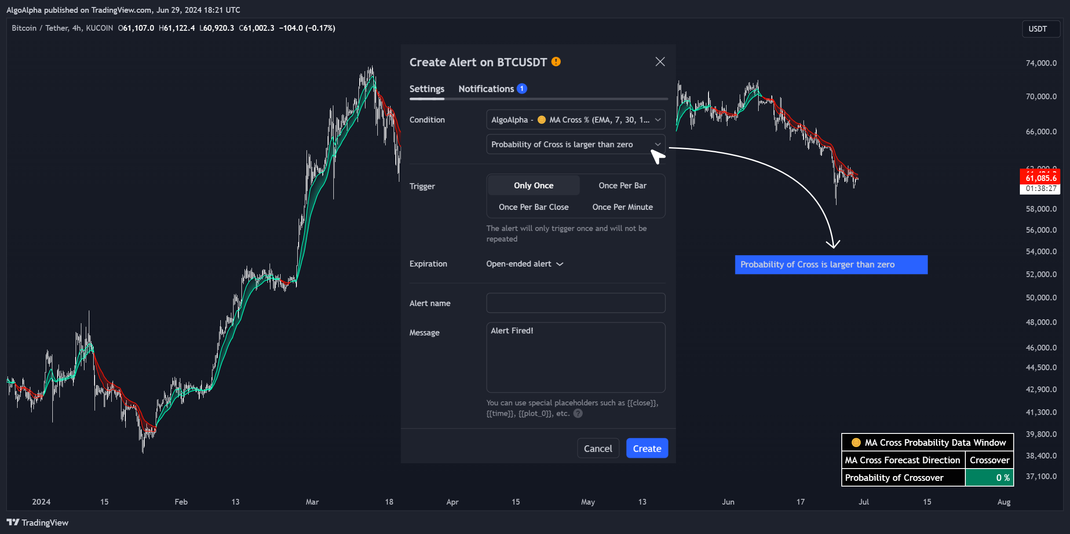Image resolution: width=1070 pixels, height=534 pixels.
Task: Click the Create button
Action: (647, 448)
